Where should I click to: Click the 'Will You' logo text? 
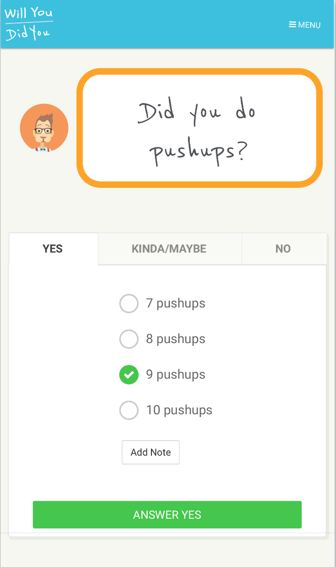28,13
